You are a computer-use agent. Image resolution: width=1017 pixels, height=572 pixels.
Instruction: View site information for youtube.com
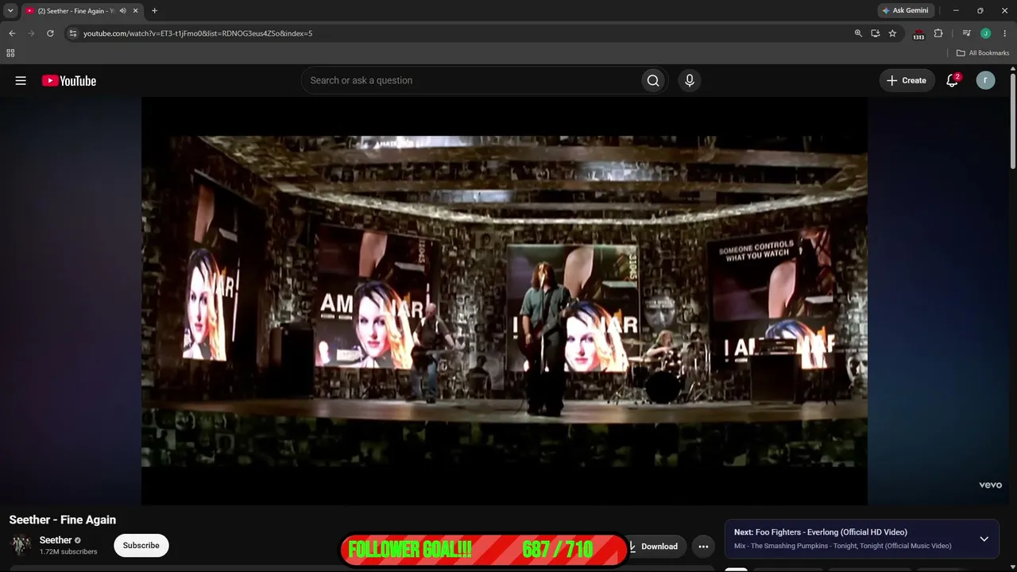[x=73, y=33]
